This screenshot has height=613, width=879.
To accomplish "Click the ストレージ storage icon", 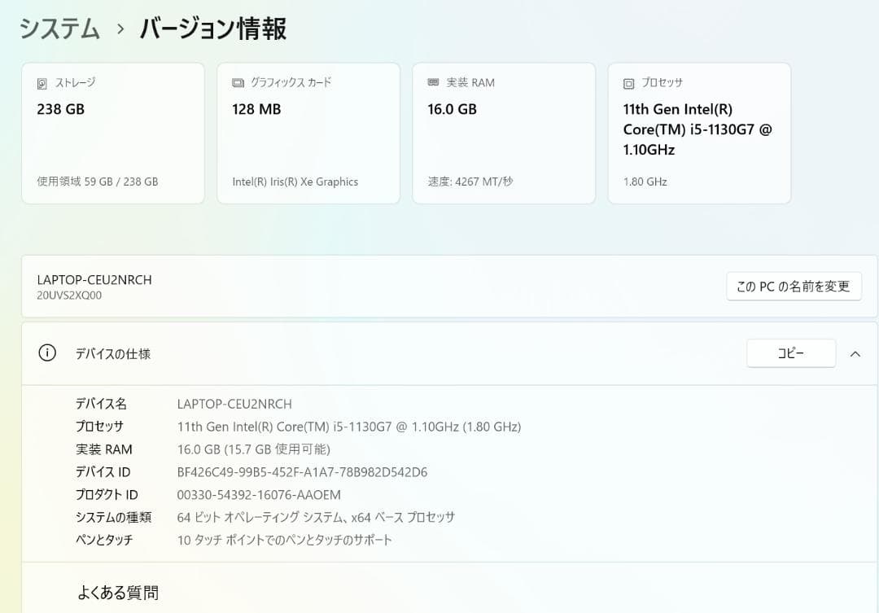I will point(42,82).
